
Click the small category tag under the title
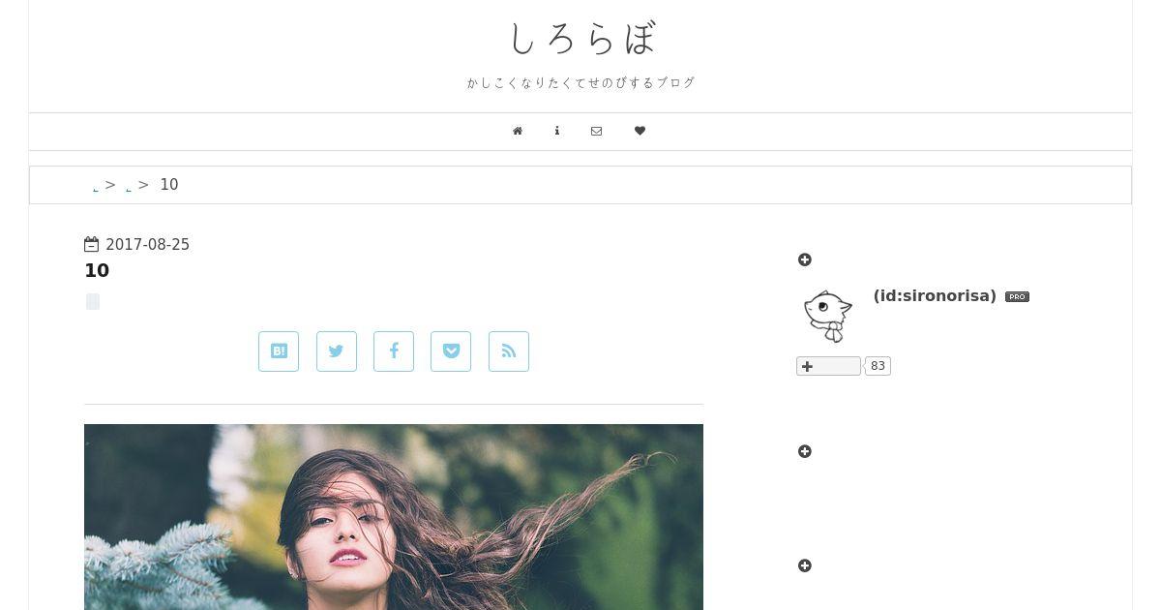point(93,302)
